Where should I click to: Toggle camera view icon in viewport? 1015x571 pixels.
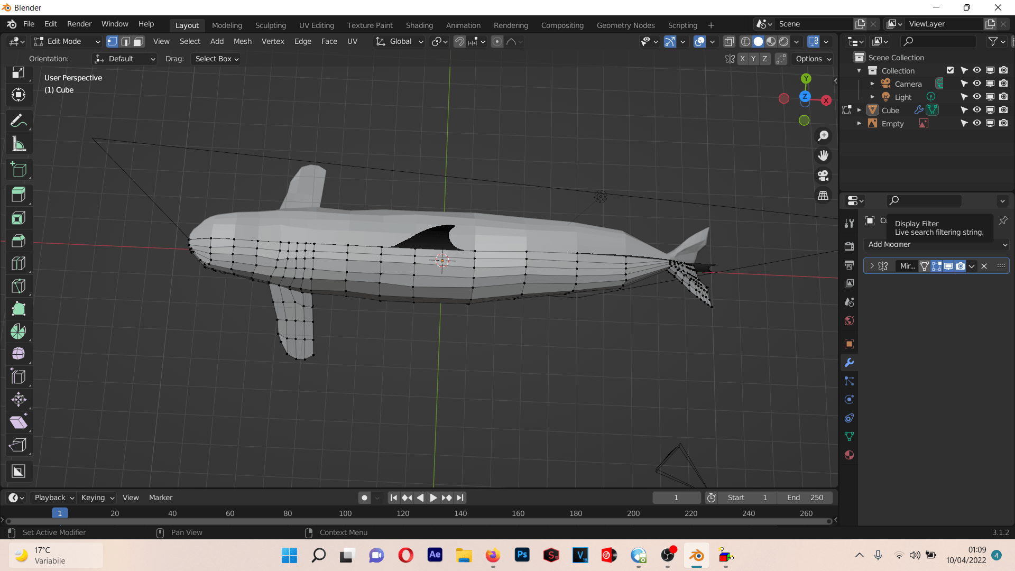pos(823,176)
